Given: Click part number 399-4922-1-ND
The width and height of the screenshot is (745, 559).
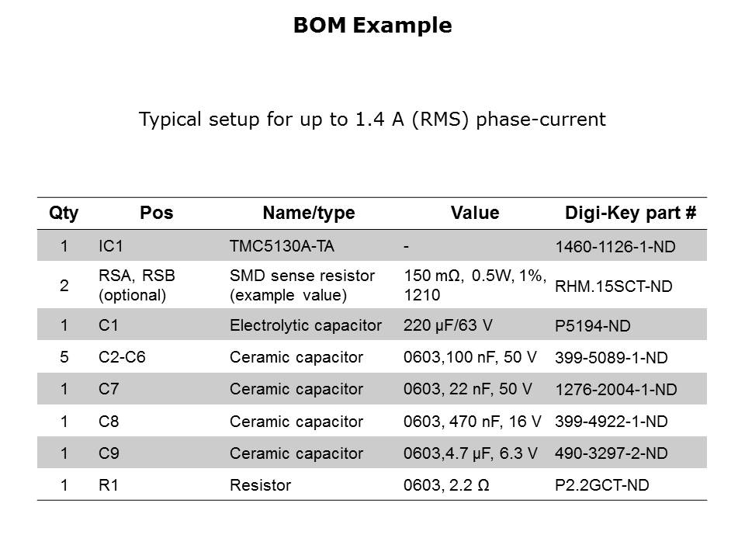Looking at the screenshot, I should tap(611, 422).
